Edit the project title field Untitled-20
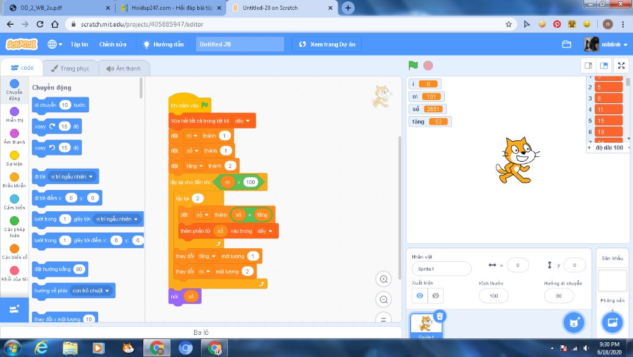The image size is (633, 357). click(x=240, y=44)
